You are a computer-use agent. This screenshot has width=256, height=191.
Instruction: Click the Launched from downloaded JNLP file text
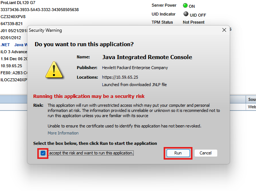point(134,85)
